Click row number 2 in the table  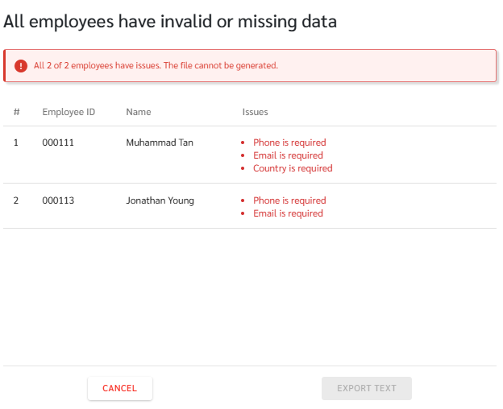click(16, 200)
